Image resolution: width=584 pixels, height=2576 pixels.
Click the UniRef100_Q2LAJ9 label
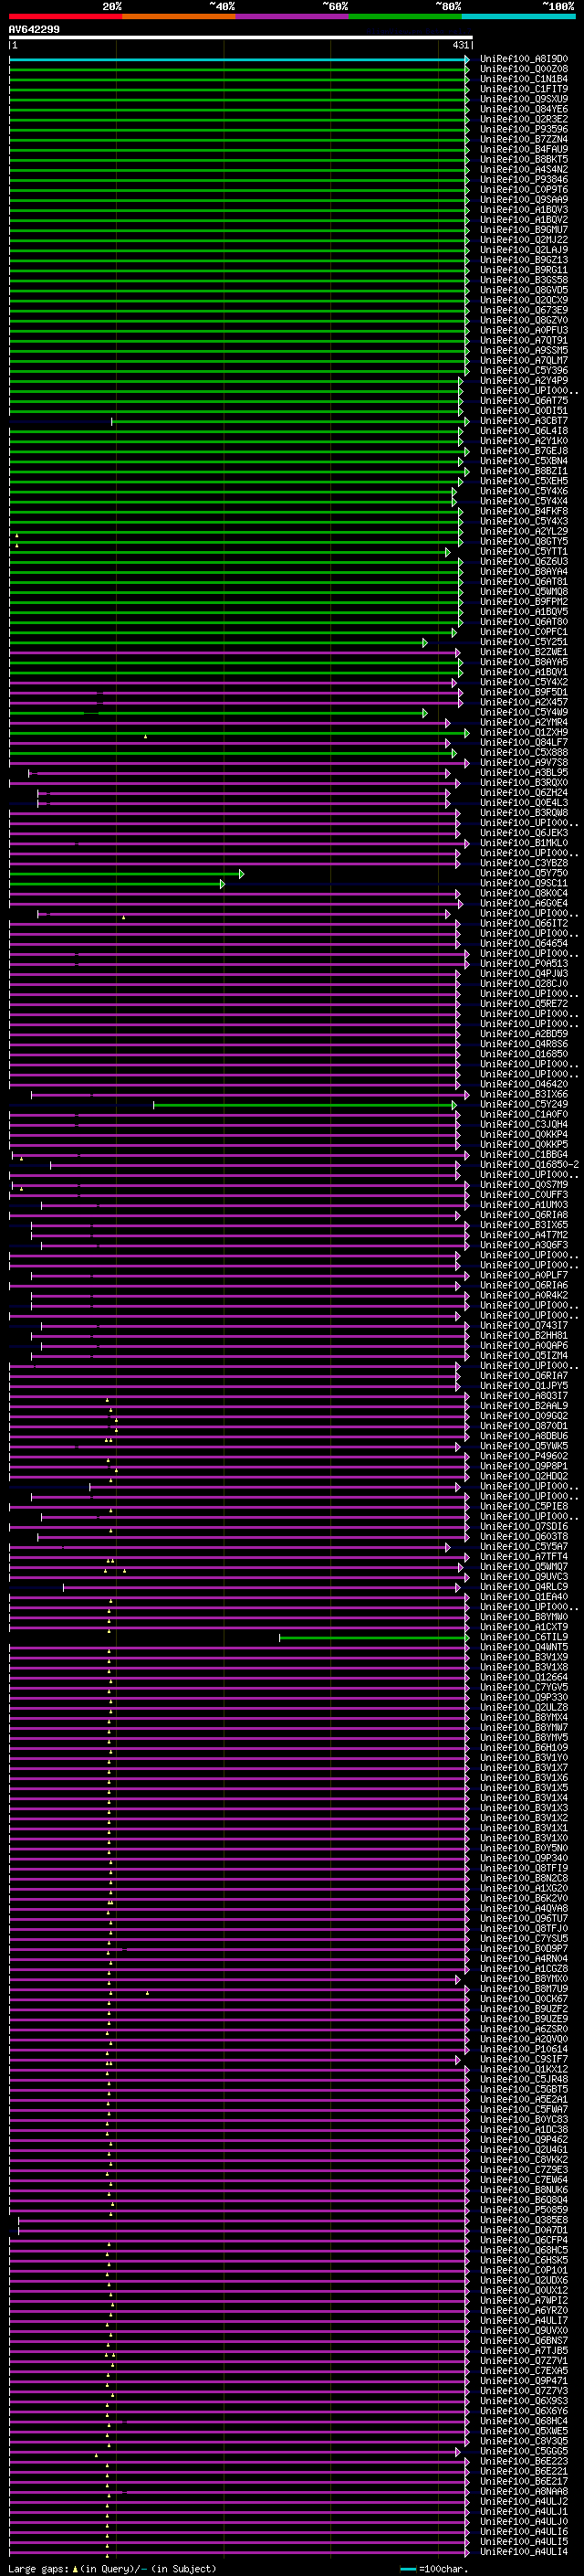524,250
